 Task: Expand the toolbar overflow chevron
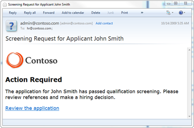coord(142,13)
